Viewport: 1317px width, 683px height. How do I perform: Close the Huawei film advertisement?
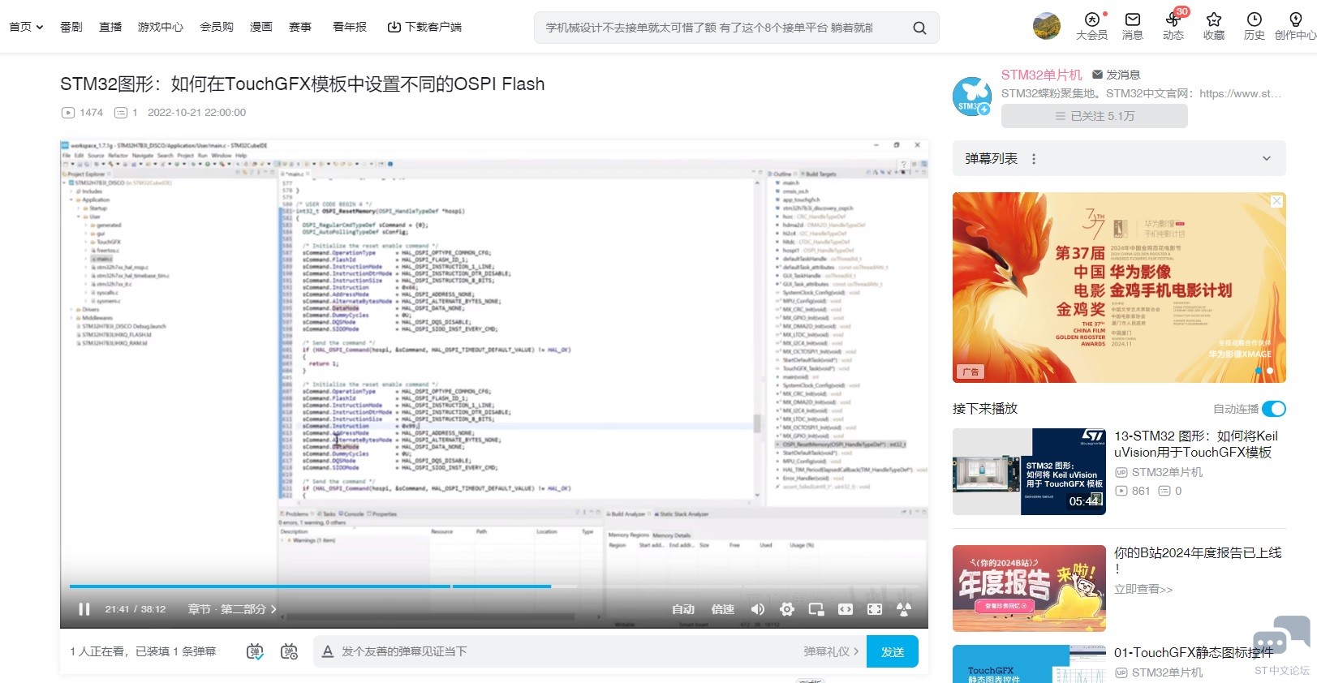[x=1276, y=201]
